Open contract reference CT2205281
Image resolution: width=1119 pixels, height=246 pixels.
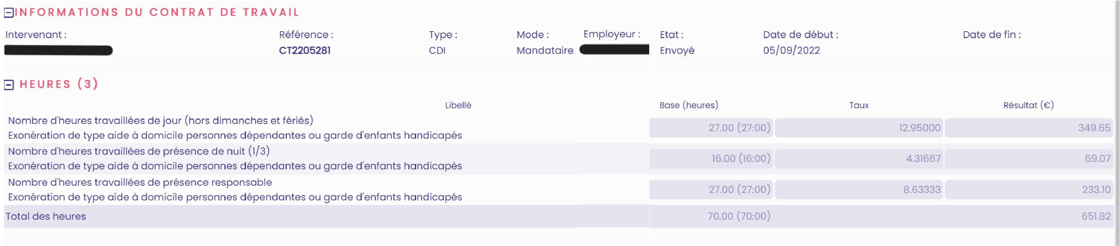305,50
